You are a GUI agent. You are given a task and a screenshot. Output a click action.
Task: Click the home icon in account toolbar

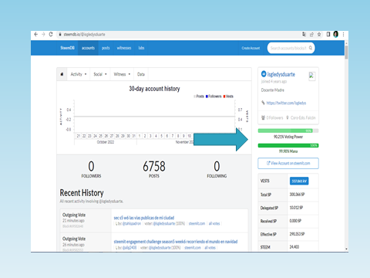pos(62,74)
